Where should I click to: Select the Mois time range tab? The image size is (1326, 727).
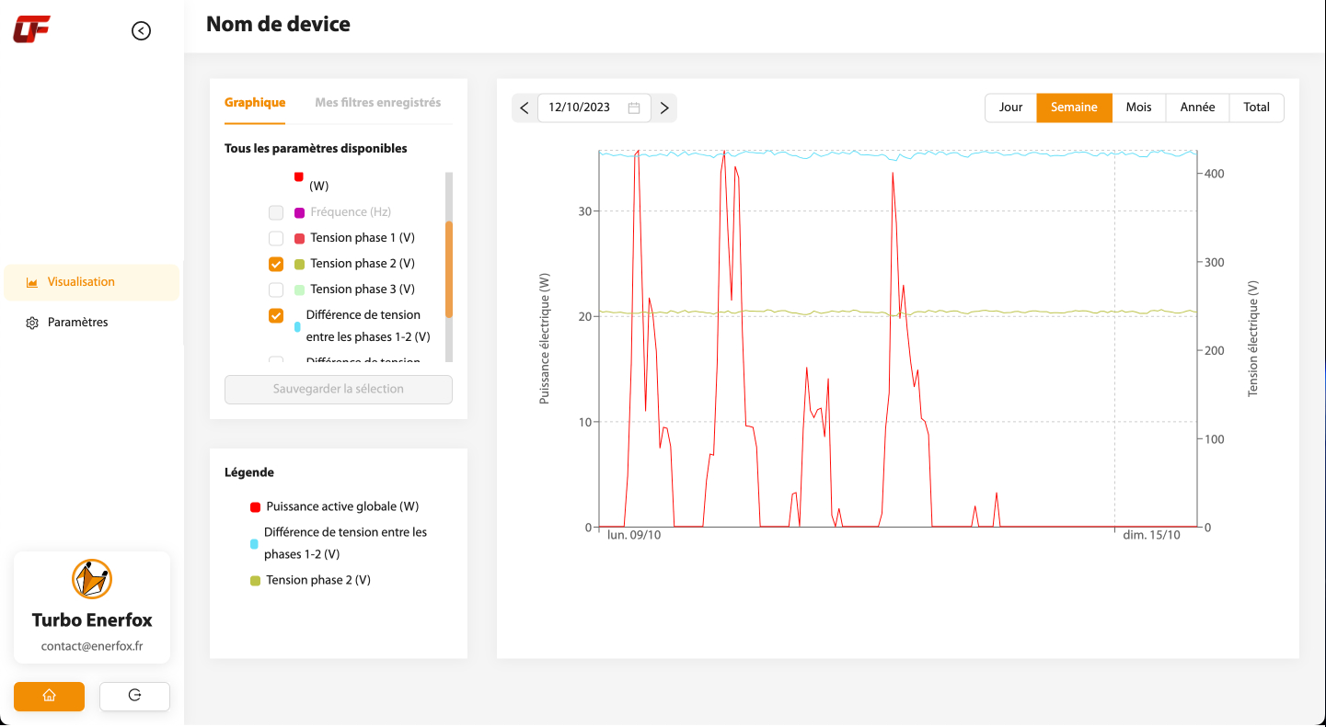1138,108
